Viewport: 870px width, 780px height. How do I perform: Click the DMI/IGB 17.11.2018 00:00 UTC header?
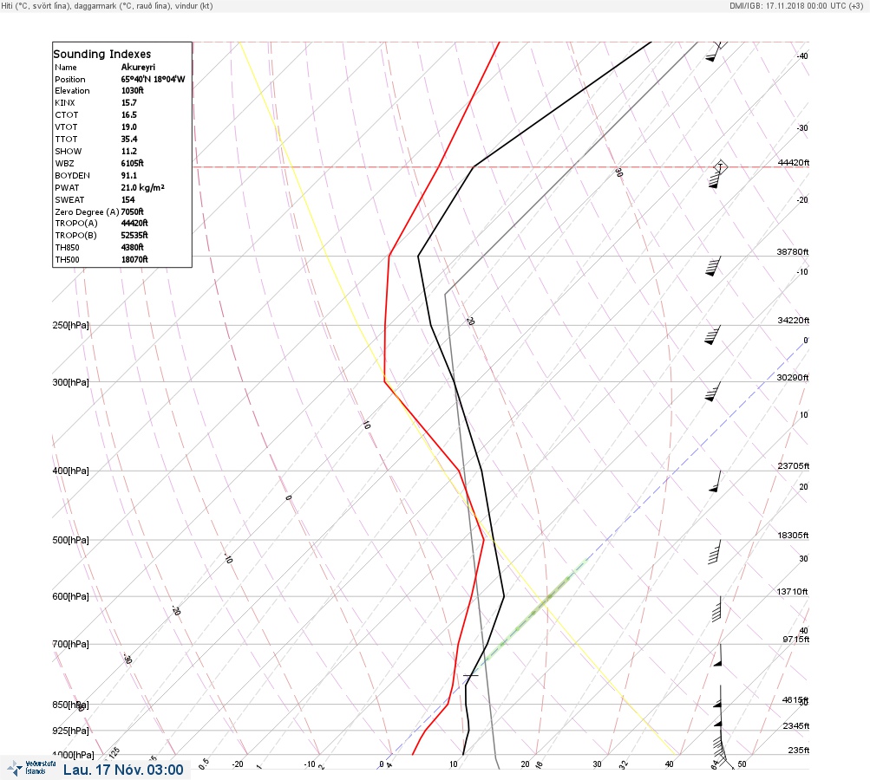(x=797, y=5)
